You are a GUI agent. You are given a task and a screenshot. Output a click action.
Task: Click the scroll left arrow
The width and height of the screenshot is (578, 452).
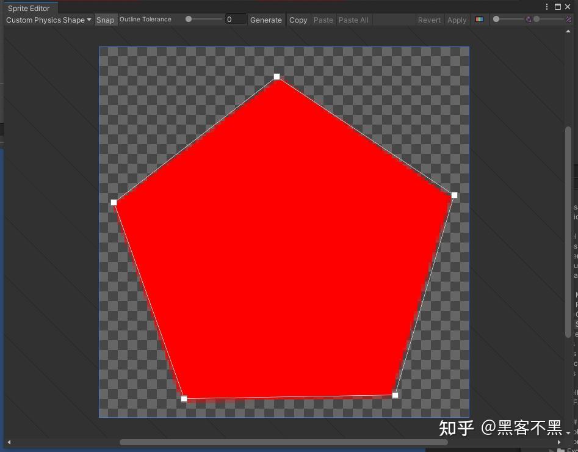click(x=9, y=442)
